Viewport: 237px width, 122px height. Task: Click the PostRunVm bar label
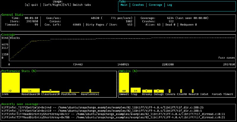[69, 94]
